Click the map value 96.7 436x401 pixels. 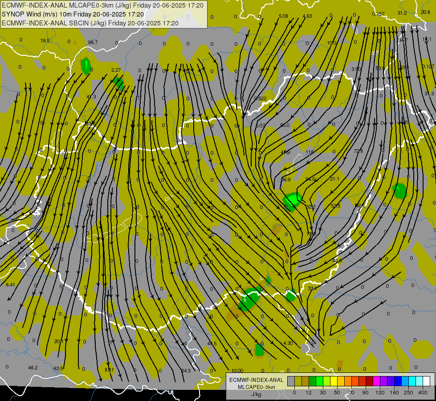point(93,42)
